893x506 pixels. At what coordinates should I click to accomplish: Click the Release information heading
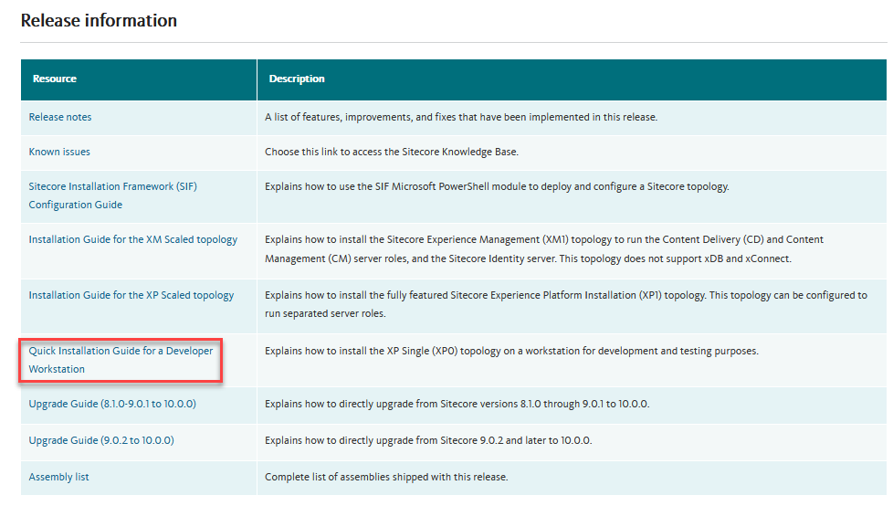99,20
